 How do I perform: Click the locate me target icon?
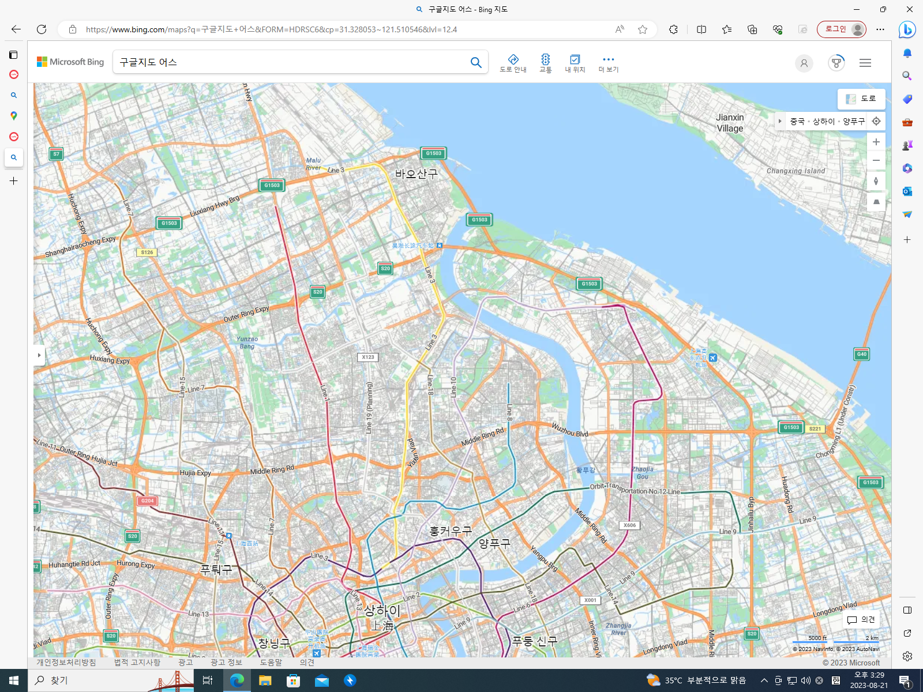coord(876,121)
